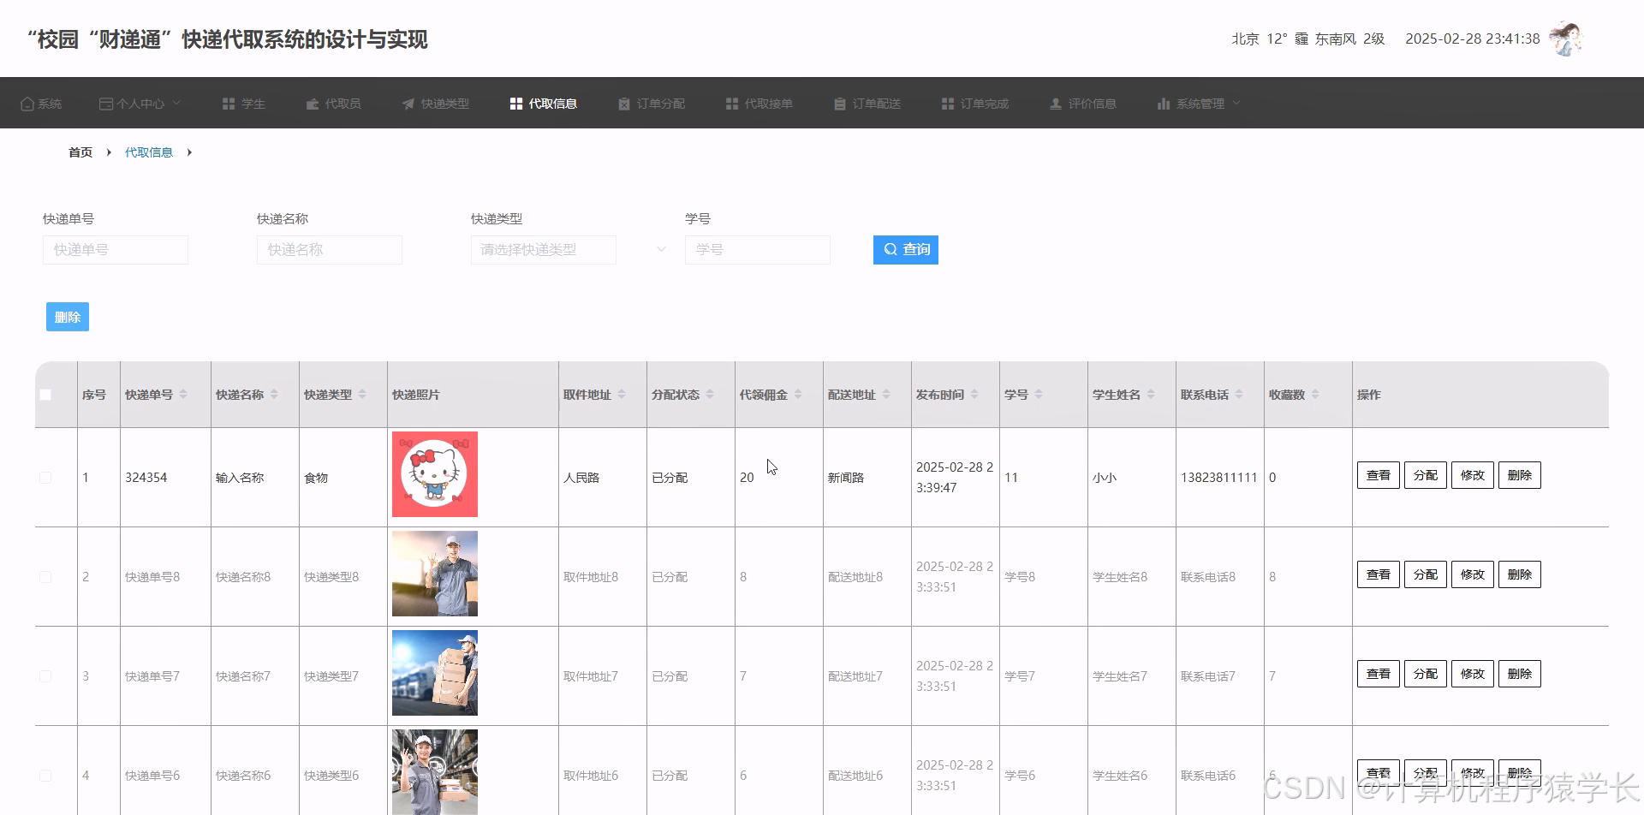Click the 订单配送 document icon

840,104
